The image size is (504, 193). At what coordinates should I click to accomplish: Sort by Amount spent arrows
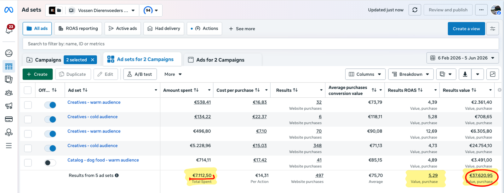(x=196, y=90)
